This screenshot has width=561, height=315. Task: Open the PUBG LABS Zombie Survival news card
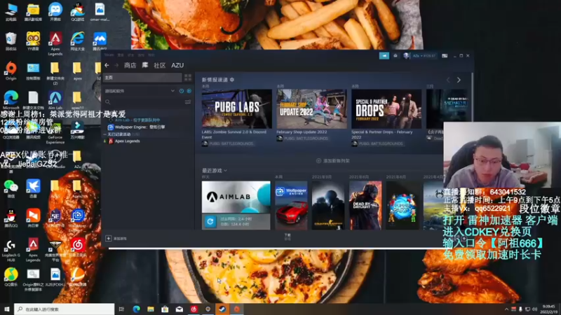[x=237, y=109]
